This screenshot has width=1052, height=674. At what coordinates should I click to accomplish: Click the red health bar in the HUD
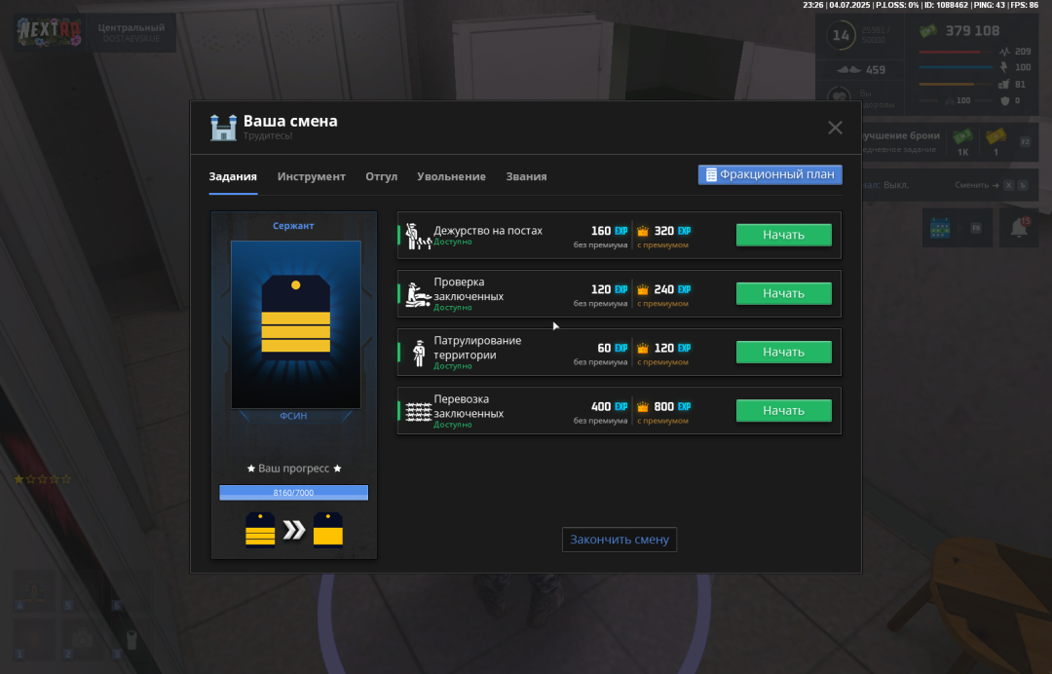(x=957, y=52)
